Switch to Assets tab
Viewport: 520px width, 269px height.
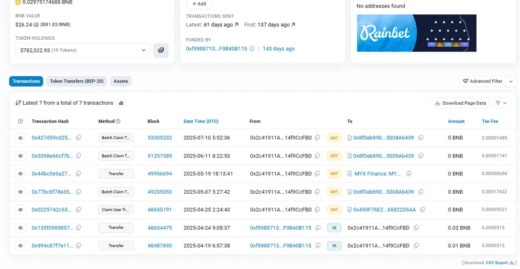(121, 81)
